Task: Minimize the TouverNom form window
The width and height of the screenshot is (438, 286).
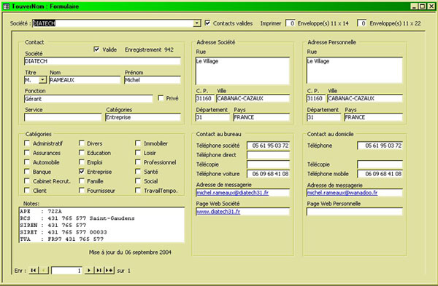Action: [x=414, y=6]
